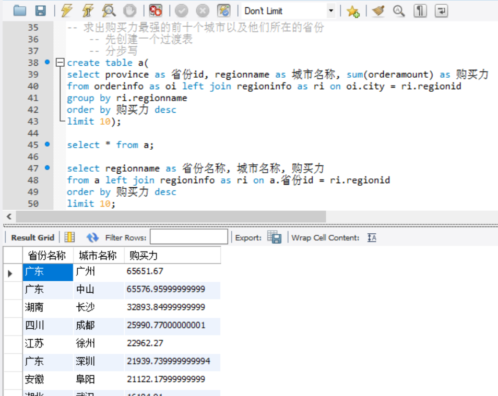Click the 江苏 province cell
The image size is (498, 396).
click(x=48, y=344)
